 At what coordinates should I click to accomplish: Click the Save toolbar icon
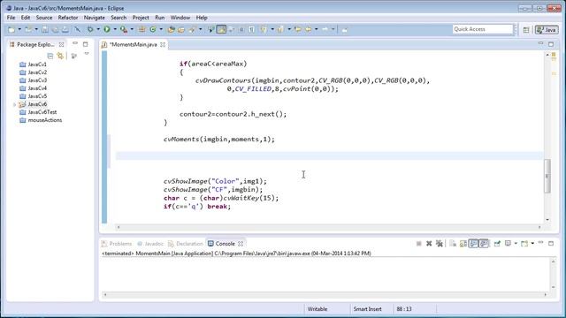click(x=45, y=29)
